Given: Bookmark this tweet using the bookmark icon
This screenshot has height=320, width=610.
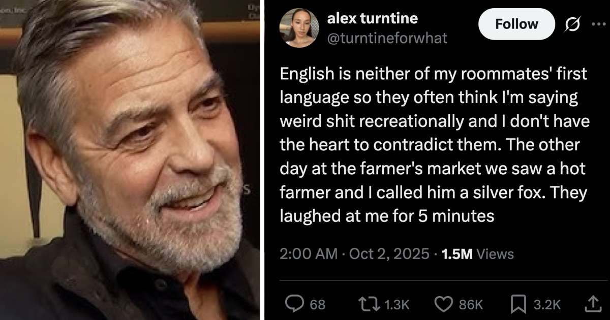Looking at the screenshot, I should (x=517, y=304).
